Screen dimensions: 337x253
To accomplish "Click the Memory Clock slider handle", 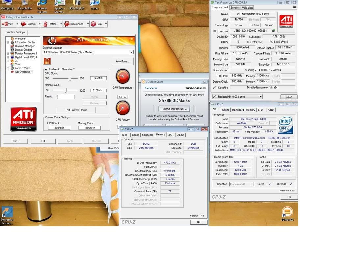I will click(x=66, y=90).
